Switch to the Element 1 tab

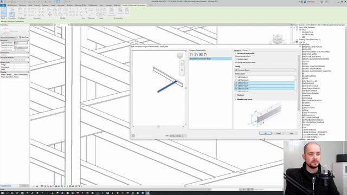[237, 50]
